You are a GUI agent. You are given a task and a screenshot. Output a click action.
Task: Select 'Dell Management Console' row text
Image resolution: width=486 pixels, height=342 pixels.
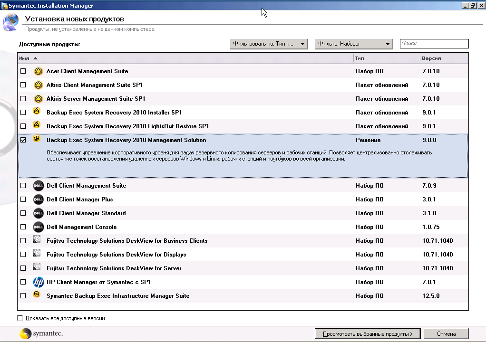point(81,227)
